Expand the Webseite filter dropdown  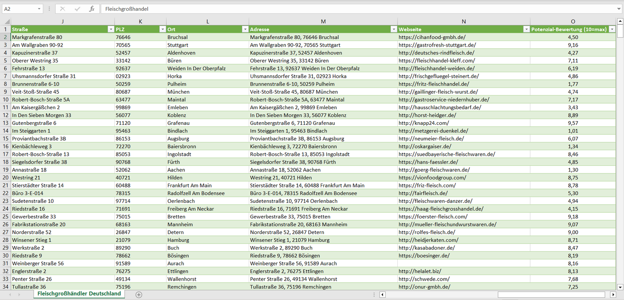[x=526, y=29]
